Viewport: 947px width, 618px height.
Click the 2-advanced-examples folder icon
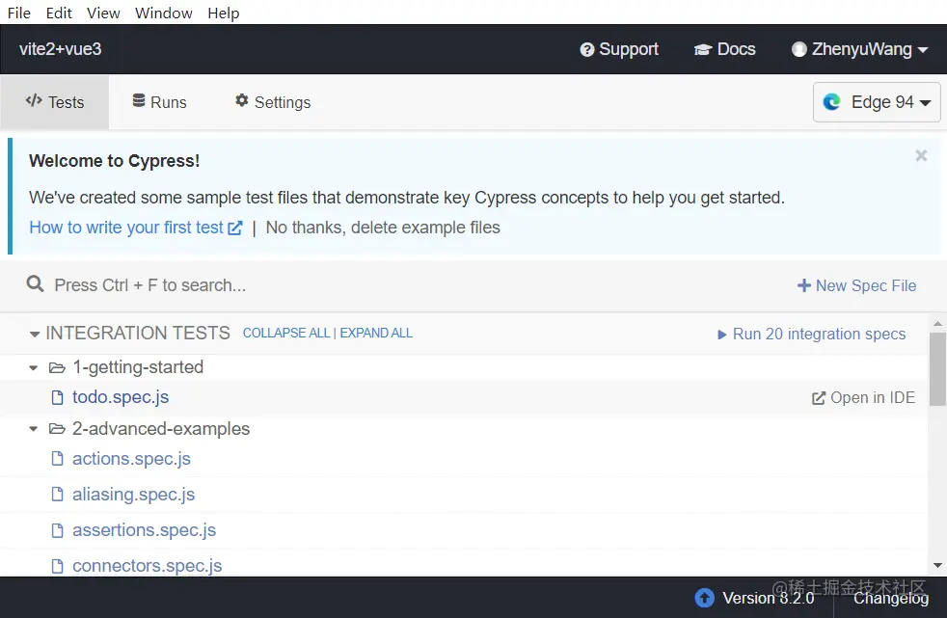(57, 429)
